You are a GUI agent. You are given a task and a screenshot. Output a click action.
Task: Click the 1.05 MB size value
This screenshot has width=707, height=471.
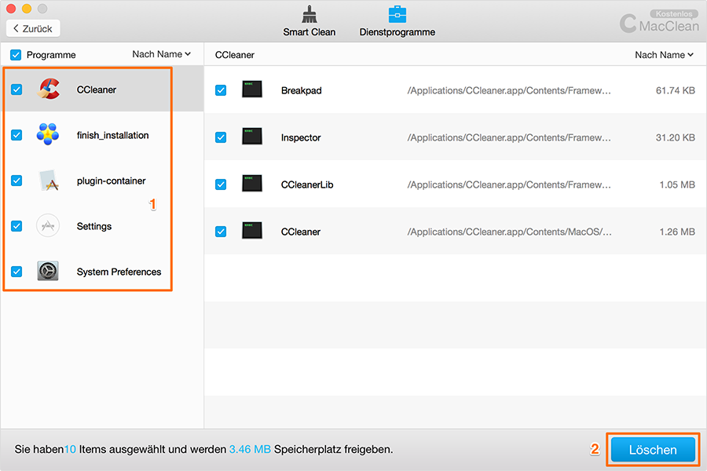[x=677, y=184]
